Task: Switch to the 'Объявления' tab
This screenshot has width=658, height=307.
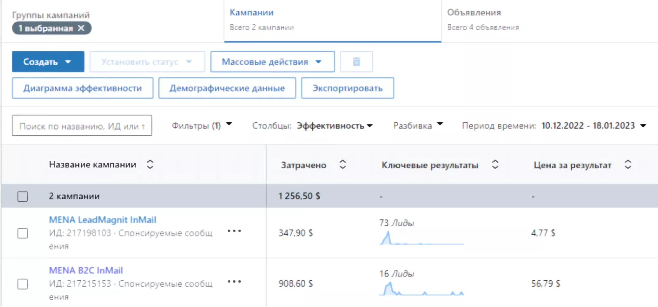Action: 474,13
